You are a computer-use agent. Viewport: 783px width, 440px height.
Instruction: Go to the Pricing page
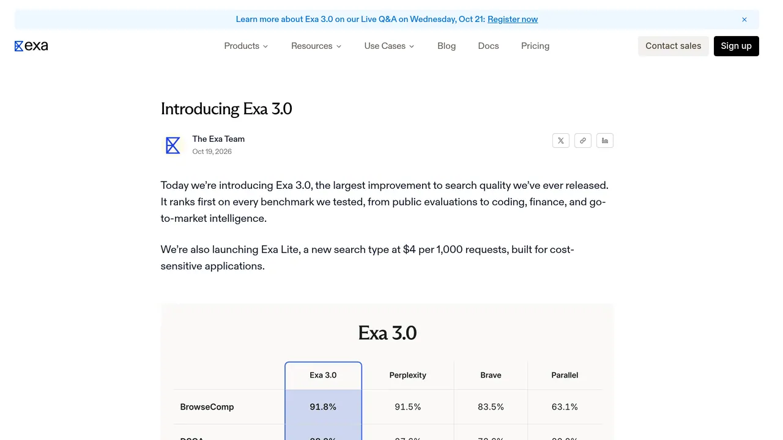point(535,46)
